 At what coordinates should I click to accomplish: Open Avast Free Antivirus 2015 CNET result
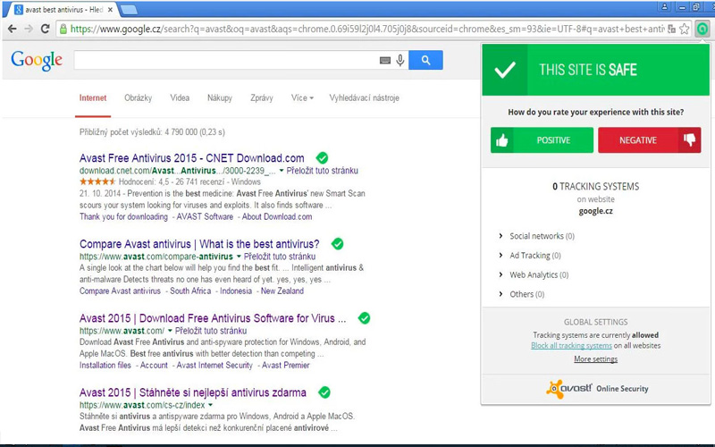pos(192,158)
